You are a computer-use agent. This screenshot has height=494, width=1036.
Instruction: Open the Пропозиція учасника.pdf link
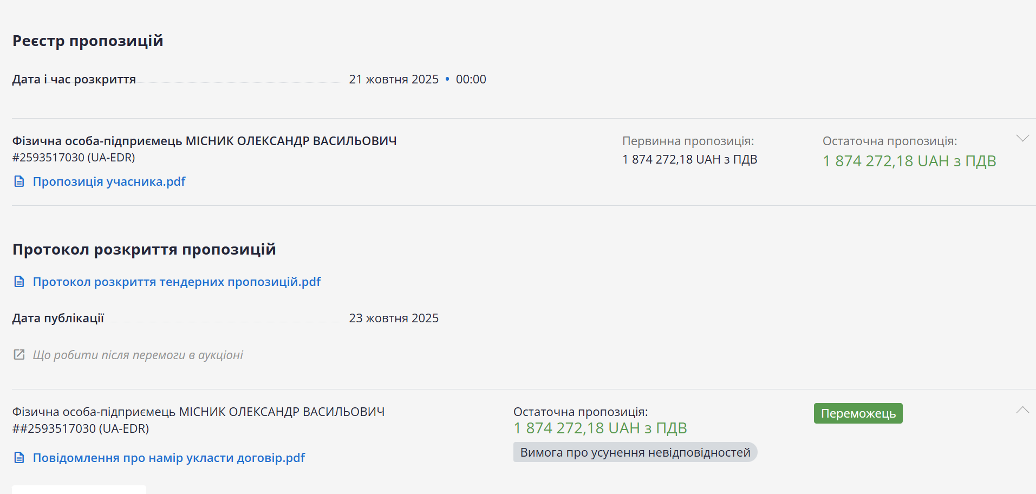coord(109,181)
